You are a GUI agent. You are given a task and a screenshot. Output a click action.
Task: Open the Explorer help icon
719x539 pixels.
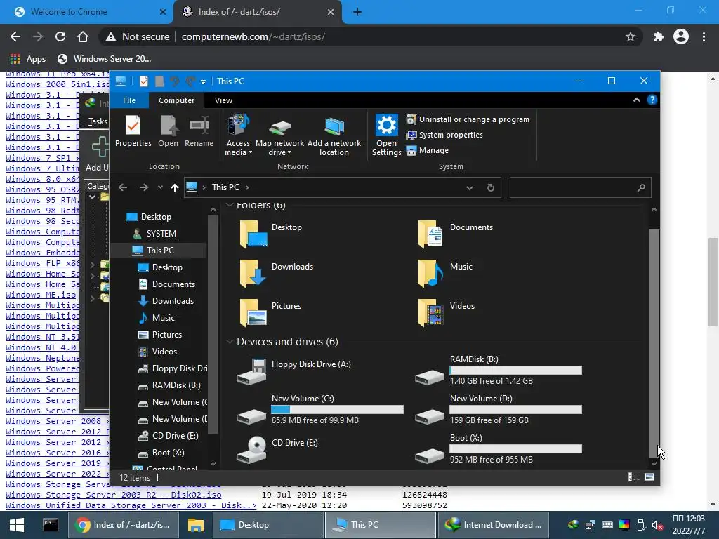652,100
